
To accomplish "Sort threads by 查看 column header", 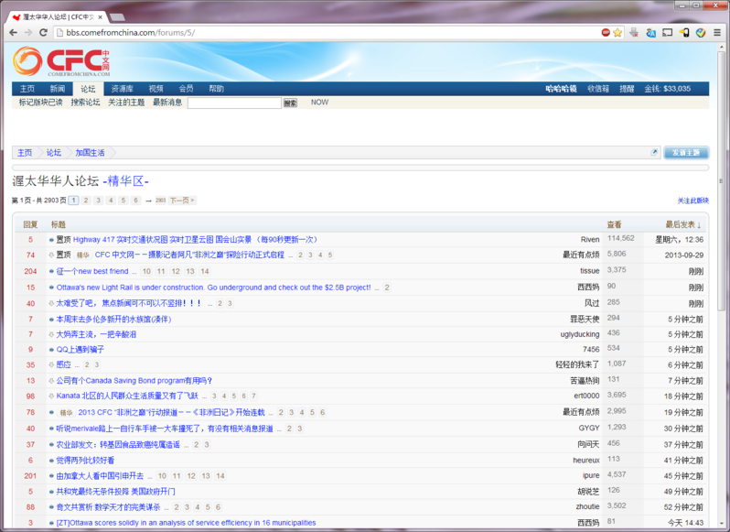I will [614, 224].
